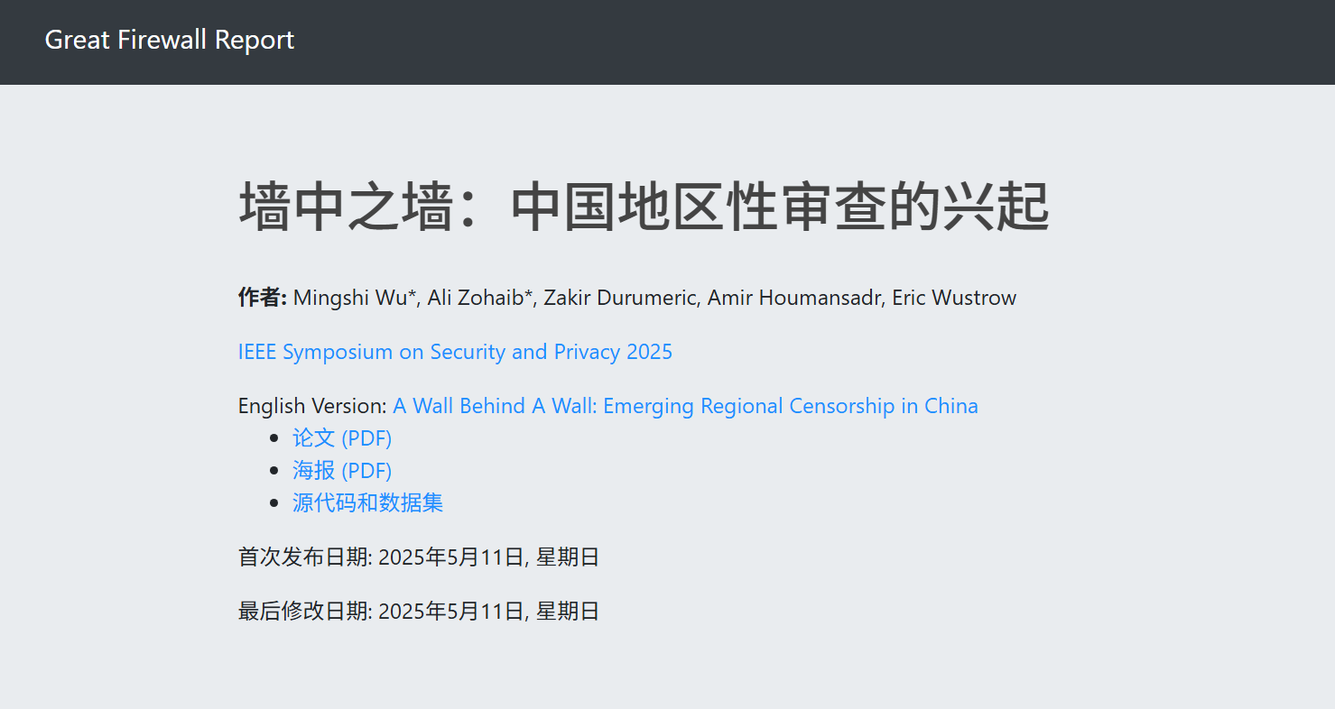Click the last modified date text

(419, 611)
